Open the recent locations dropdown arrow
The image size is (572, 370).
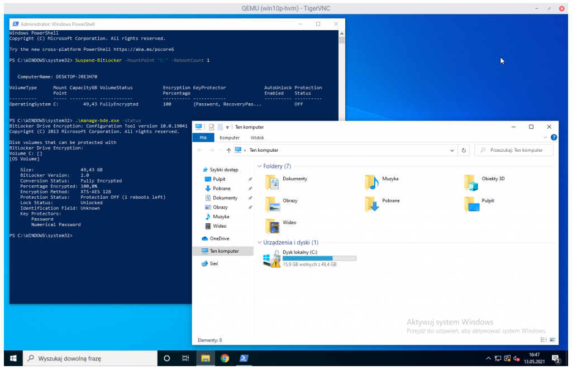[220, 150]
